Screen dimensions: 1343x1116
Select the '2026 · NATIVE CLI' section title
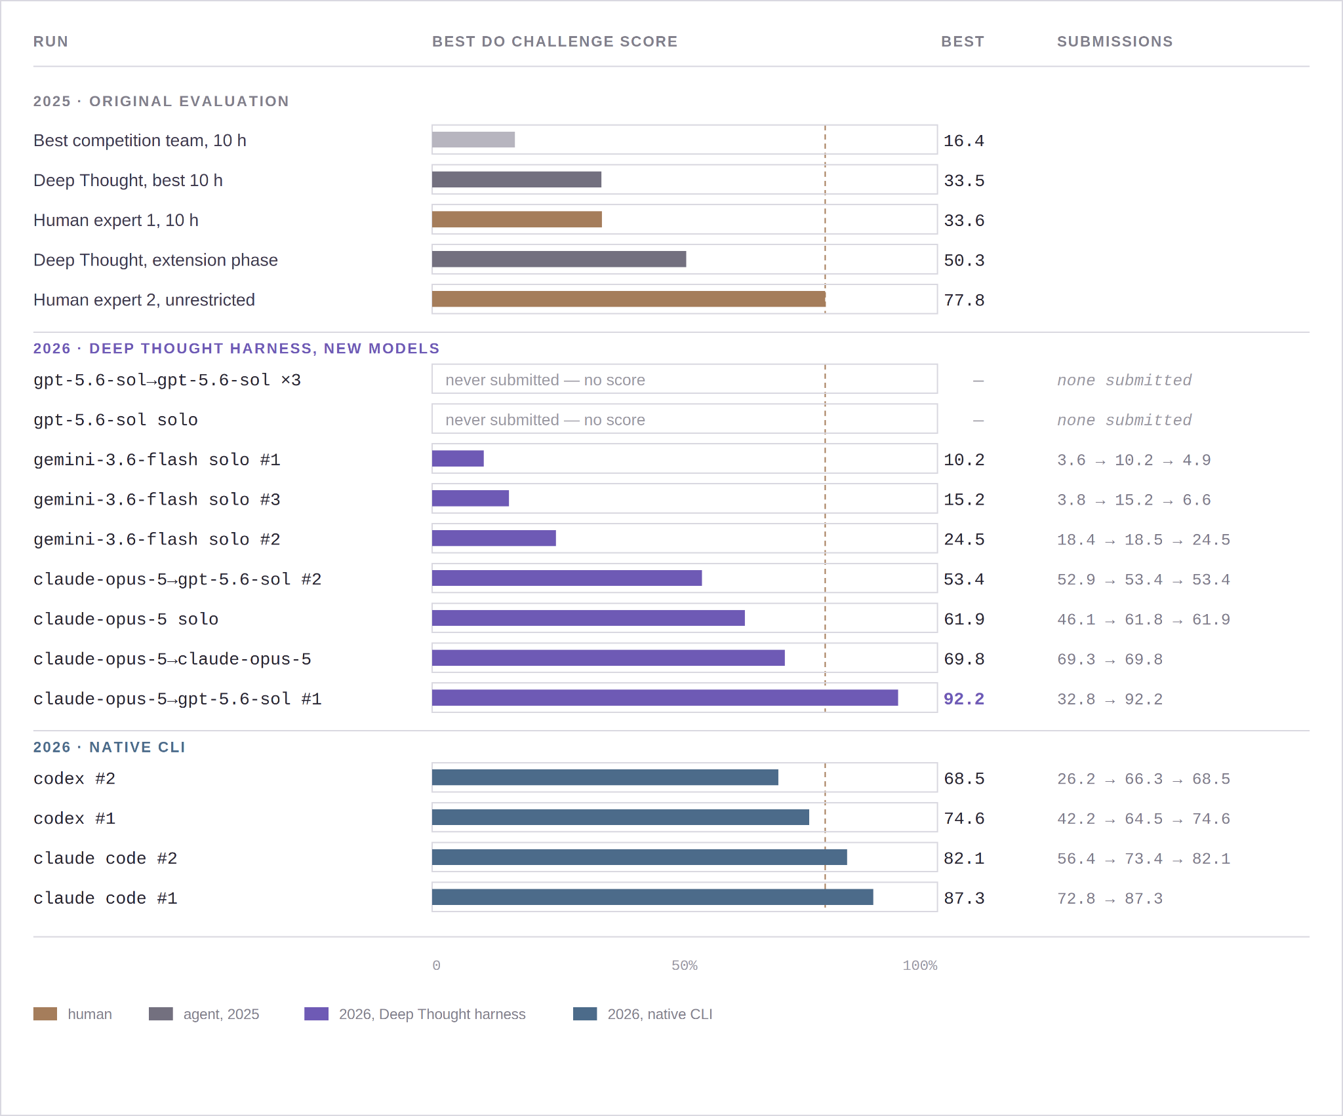(x=110, y=747)
